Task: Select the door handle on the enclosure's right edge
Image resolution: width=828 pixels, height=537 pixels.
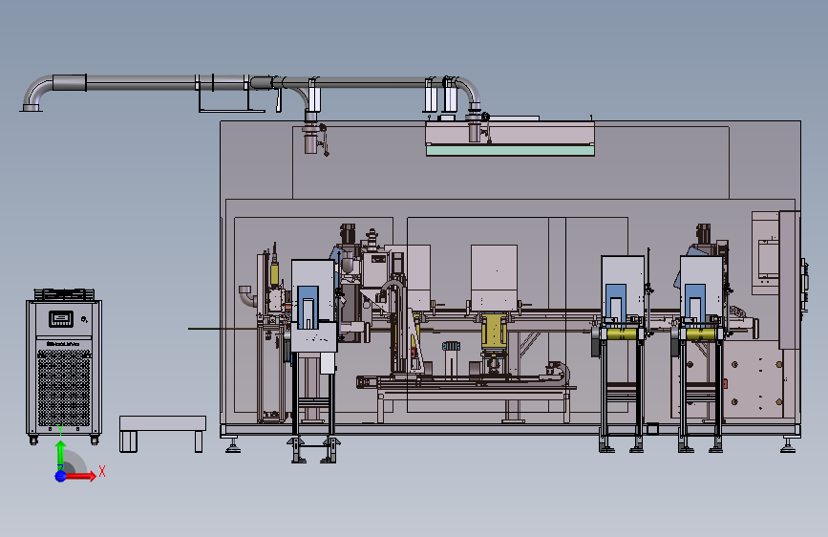Action: pos(804,286)
